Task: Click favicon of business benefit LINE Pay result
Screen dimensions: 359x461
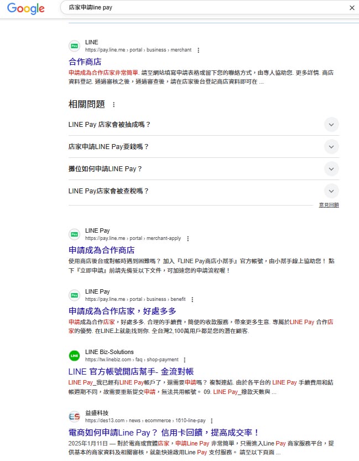Action: (74, 295)
